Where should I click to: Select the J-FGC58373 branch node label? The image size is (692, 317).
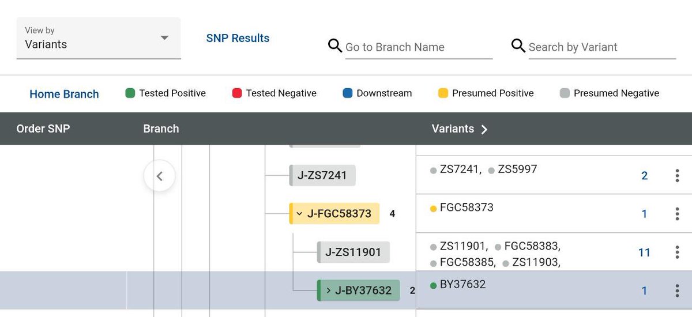tap(339, 214)
